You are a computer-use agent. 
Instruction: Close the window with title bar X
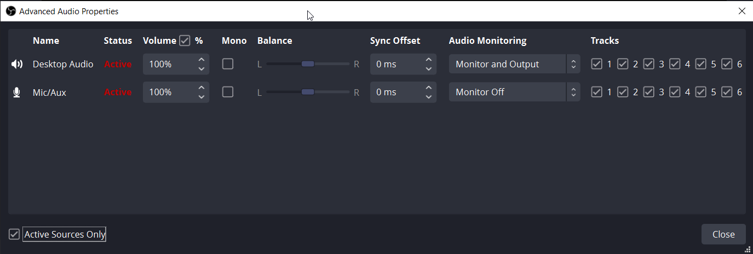point(742,11)
